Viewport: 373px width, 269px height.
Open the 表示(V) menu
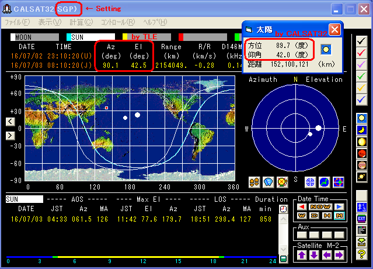50,22
